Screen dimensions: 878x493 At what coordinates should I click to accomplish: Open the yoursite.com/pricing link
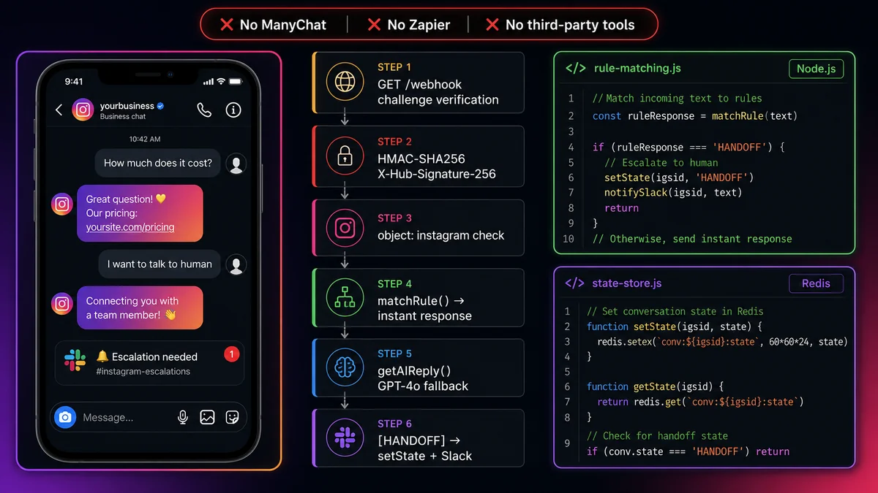(x=130, y=227)
